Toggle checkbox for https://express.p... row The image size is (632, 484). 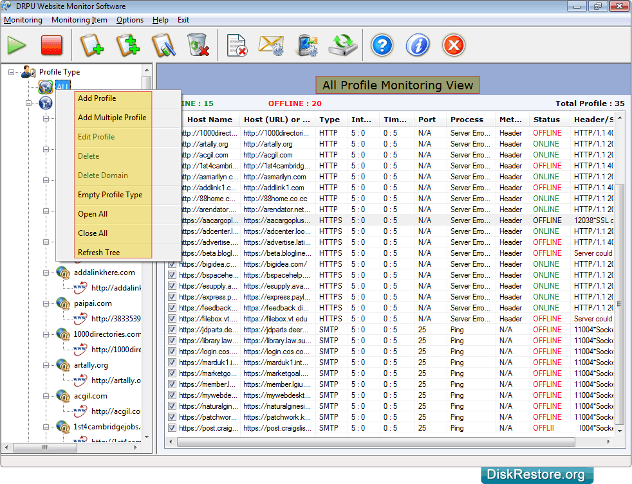click(172, 297)
